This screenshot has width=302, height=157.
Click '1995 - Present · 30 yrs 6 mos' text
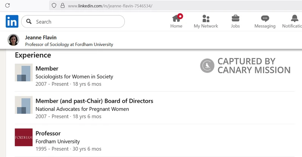click(68, 149)
